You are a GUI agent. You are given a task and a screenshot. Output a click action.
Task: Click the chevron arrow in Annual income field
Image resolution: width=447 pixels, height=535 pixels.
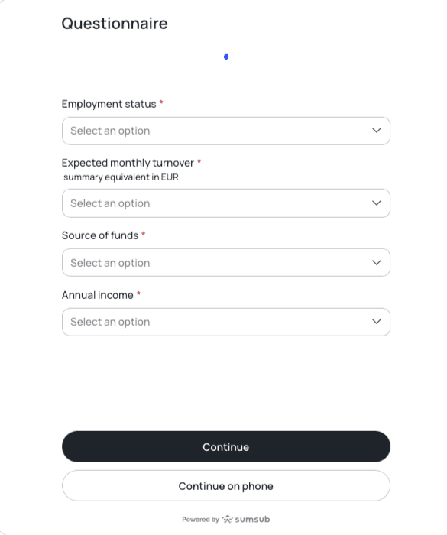pos(377,322)
